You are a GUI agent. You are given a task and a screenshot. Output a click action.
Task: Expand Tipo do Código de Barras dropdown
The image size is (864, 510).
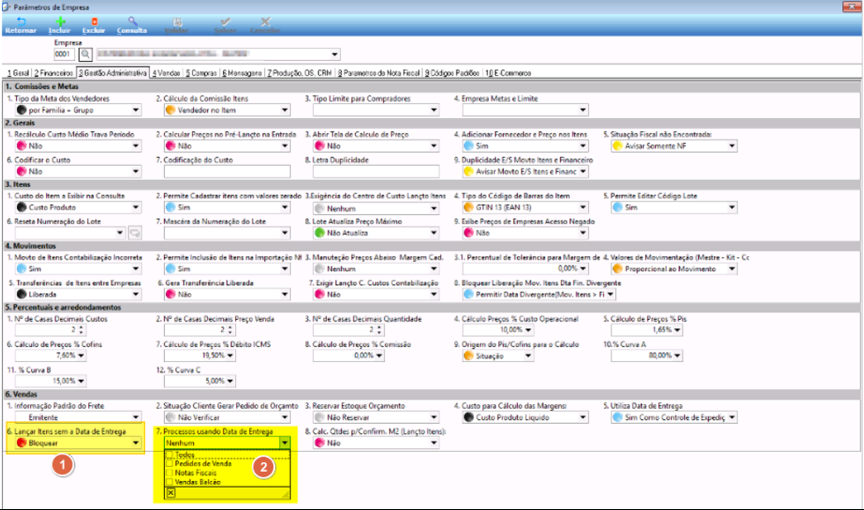pos(582,208)
